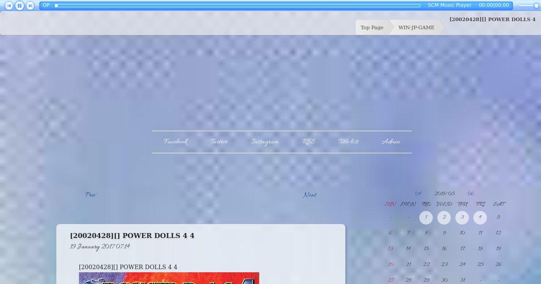541x284 pixels.
Task: Open the RSS feed menu link
Action: tap(308, 142)
